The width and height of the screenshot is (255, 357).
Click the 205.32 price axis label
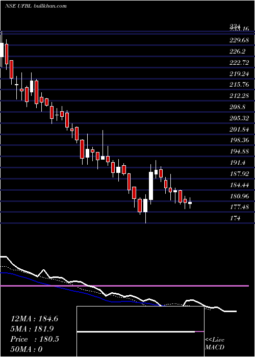pos(239,118)
